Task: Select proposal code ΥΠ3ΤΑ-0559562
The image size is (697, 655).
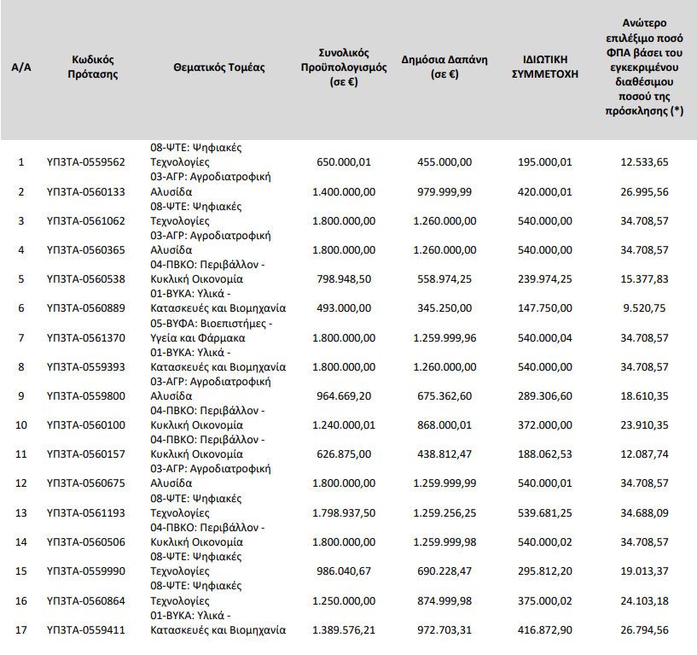Action: pos(85,162)
